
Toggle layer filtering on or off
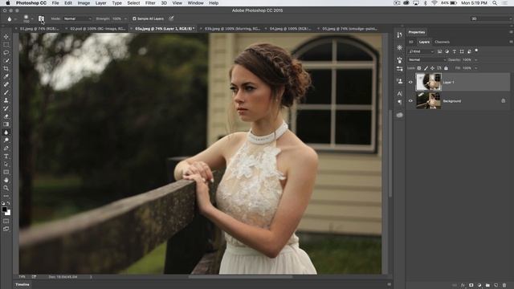(476, 51)
